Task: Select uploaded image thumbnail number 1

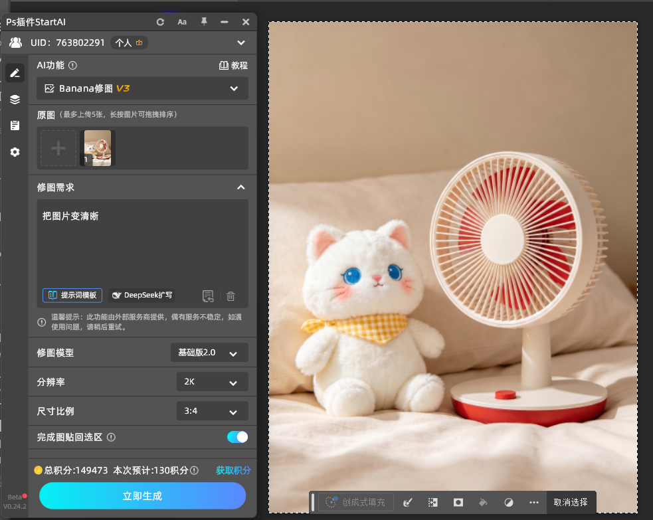Action: click(98, 148)
